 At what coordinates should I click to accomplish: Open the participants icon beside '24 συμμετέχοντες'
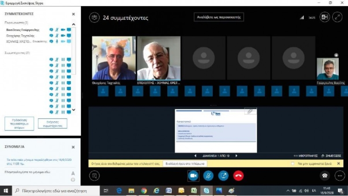click(x=94, y=18)
